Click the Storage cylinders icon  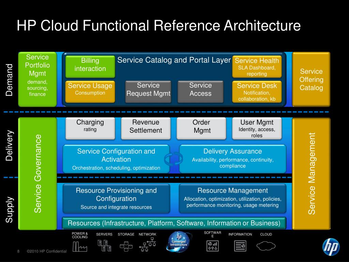(x=126, y=246)
